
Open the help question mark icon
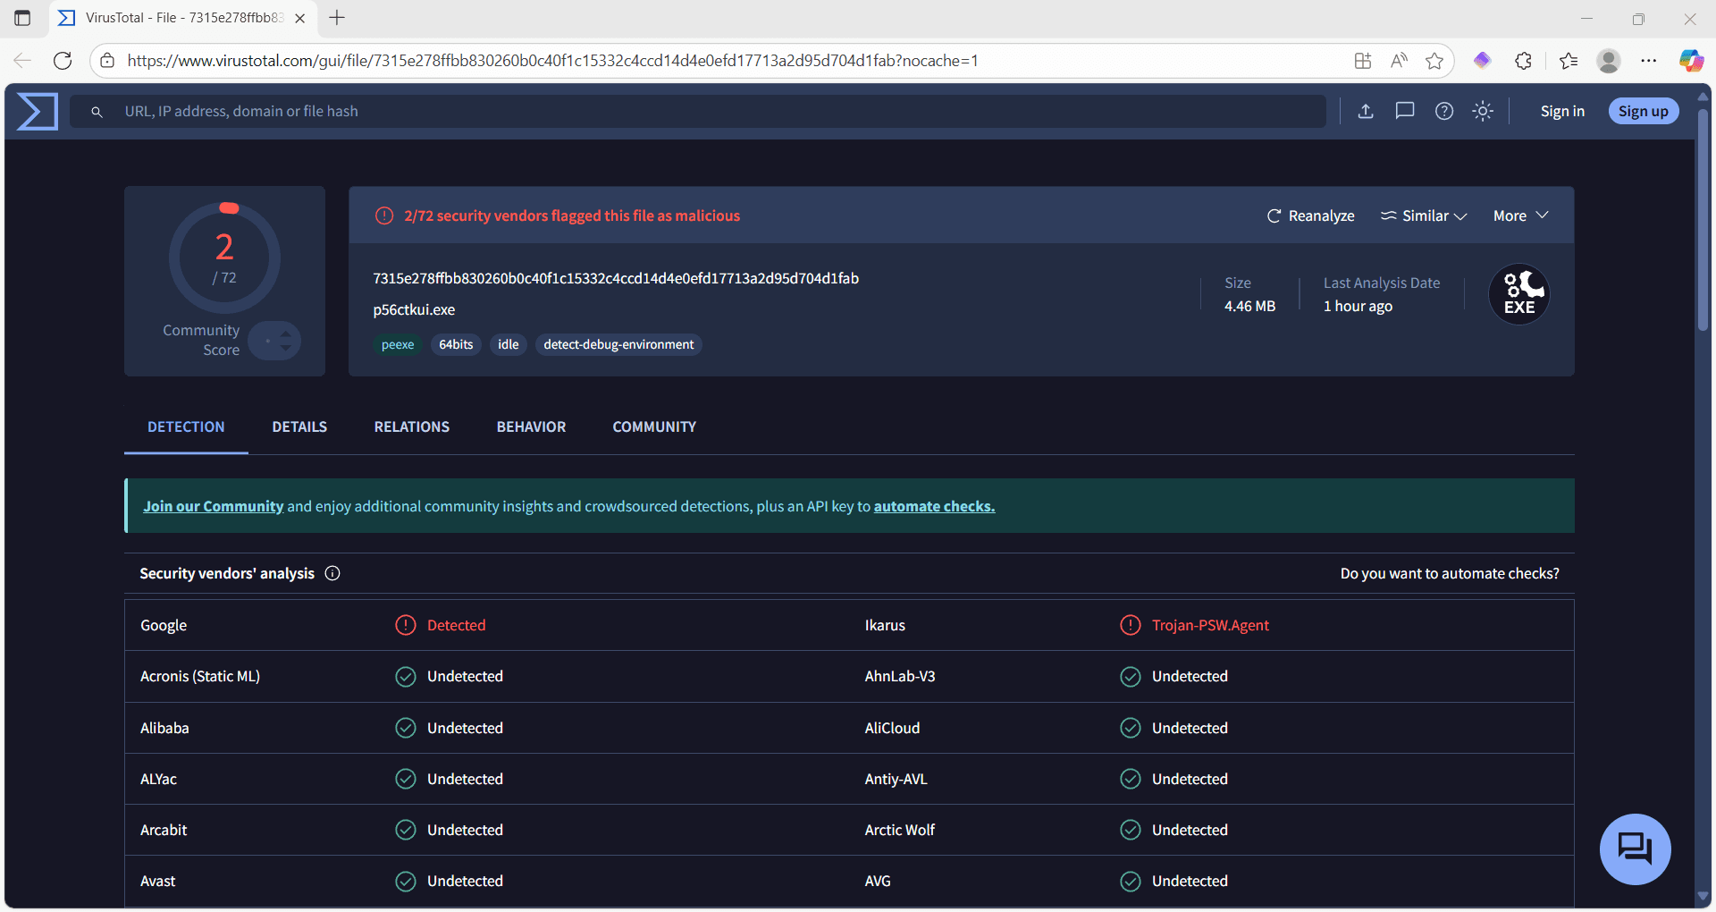point(1444,111)
